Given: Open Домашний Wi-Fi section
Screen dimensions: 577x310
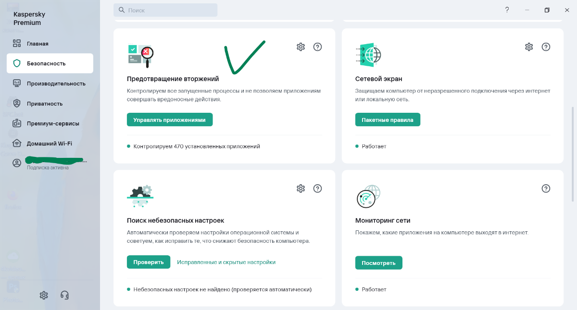Looking at the screenshot, I should click(50, 143).
